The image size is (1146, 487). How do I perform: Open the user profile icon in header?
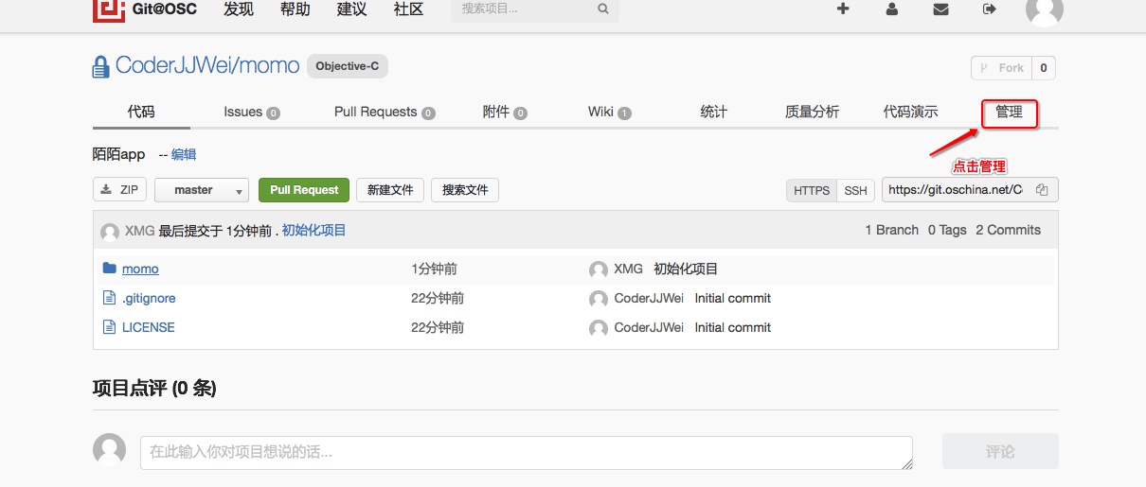(891, 9)
